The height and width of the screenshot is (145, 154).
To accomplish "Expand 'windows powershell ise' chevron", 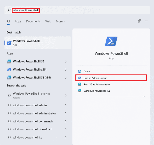I will pyautogui.click(x=66, y=137).
